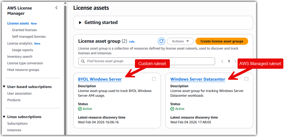
Task: Collapse the User-based subscriptions section
Action: (4, 87)
